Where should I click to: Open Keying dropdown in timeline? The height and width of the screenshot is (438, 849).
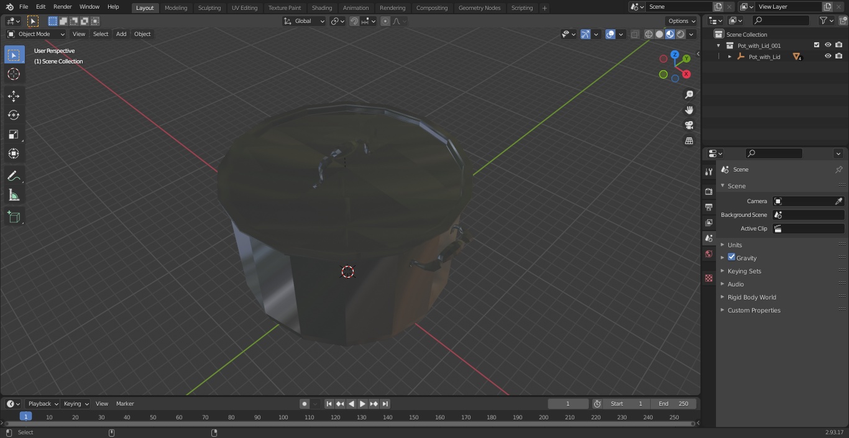tap(75, 404)
